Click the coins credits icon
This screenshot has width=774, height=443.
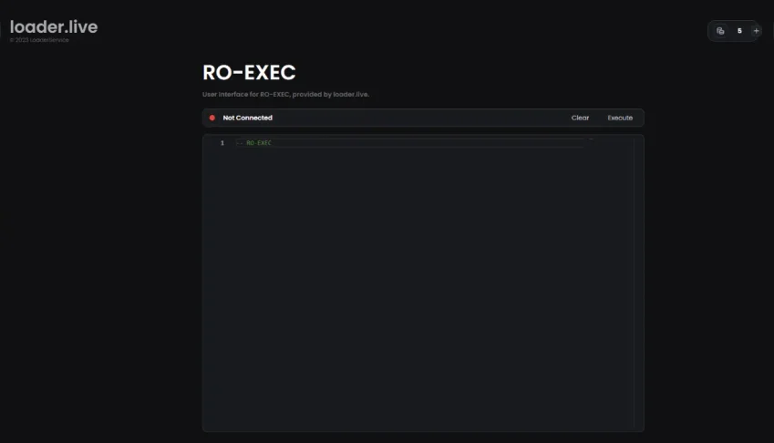coord(720,31)
